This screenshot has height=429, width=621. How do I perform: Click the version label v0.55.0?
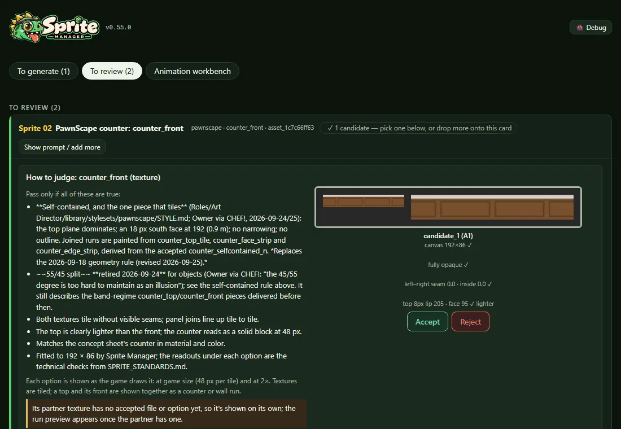point(119,27)
